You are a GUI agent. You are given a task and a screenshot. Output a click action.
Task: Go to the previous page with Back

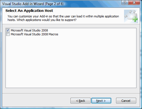pyautogui.click(x=80, y=101)
